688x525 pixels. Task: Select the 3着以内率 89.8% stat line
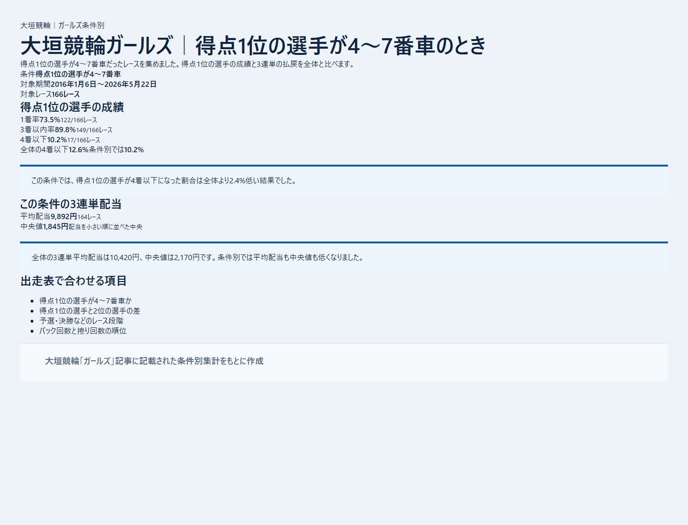point(66,130)
